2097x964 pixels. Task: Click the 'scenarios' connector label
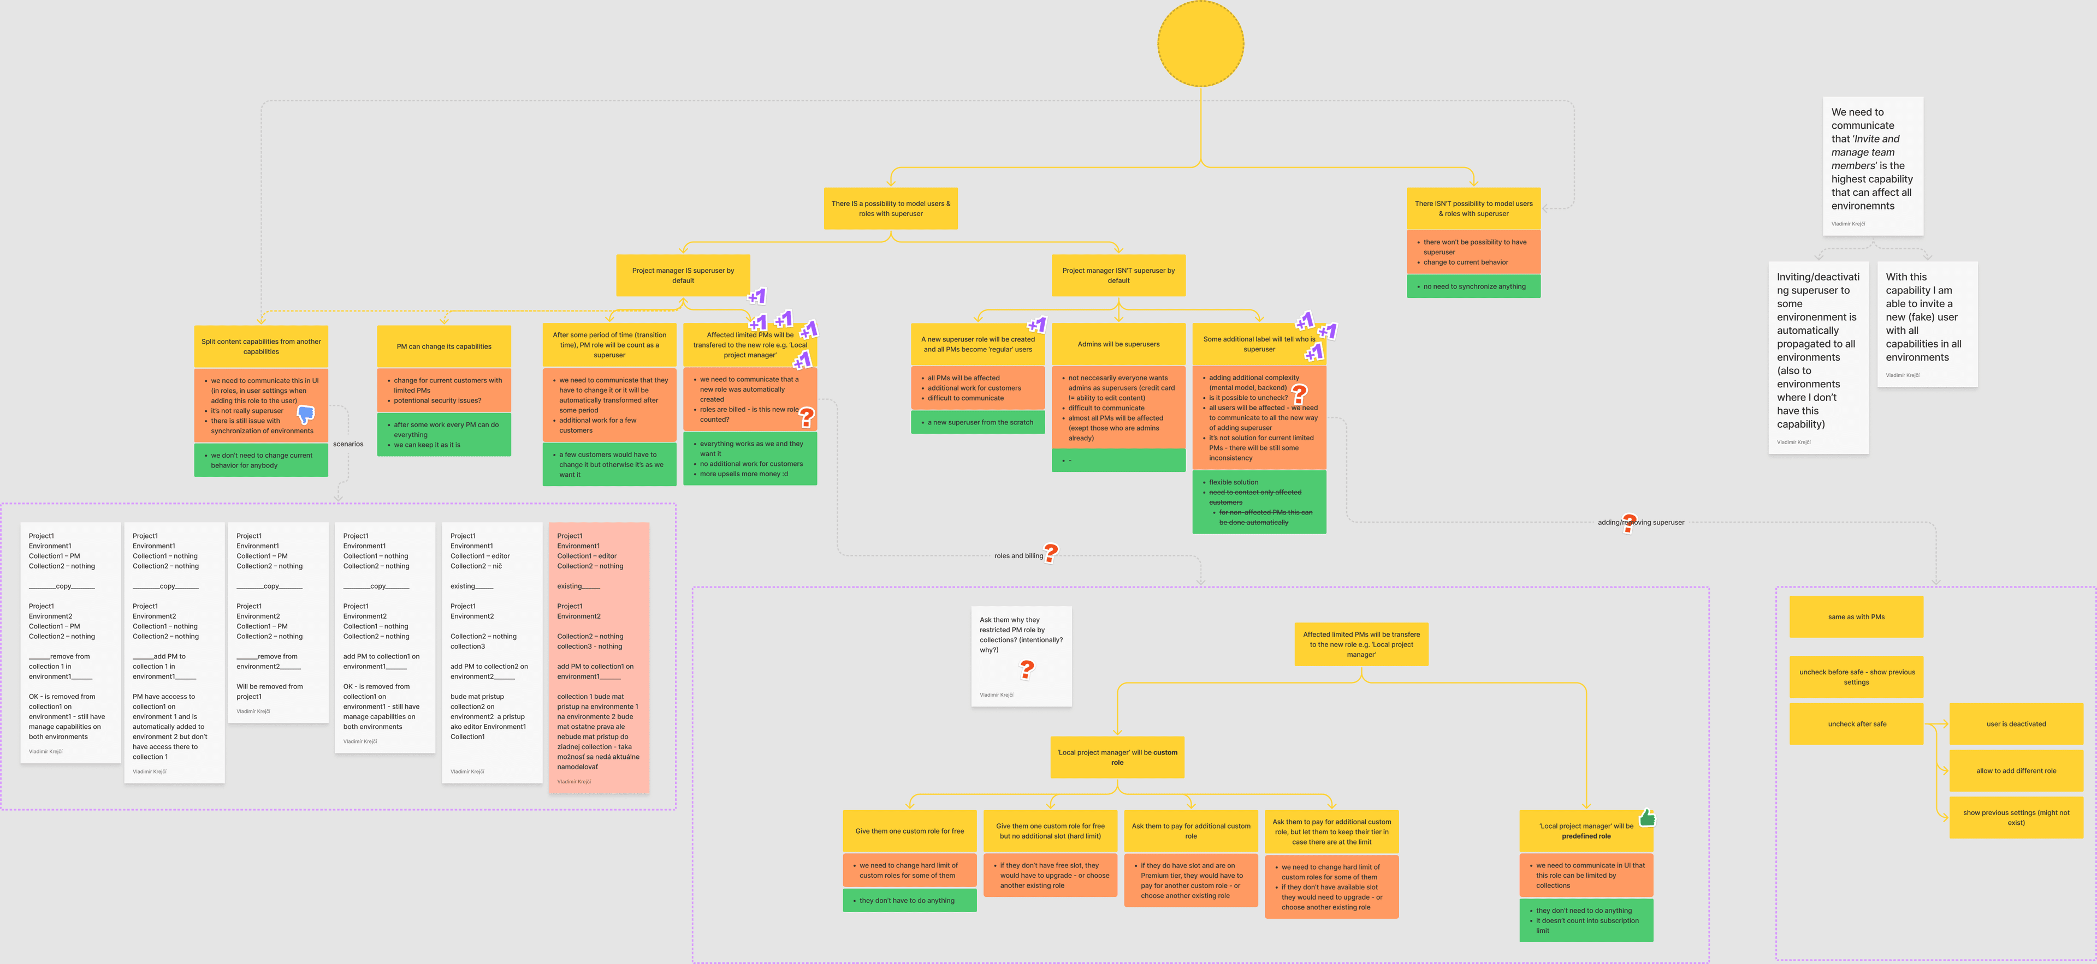[348, 444]
